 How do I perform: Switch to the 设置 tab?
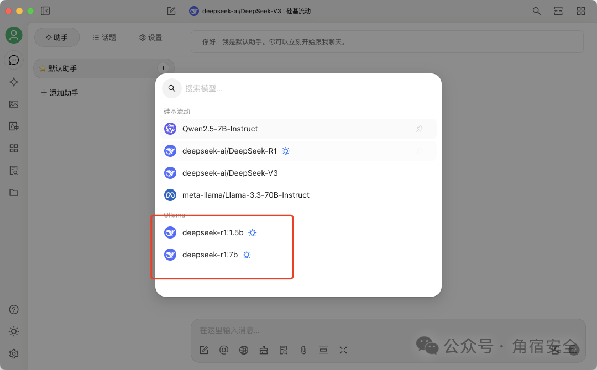point(151,37)
